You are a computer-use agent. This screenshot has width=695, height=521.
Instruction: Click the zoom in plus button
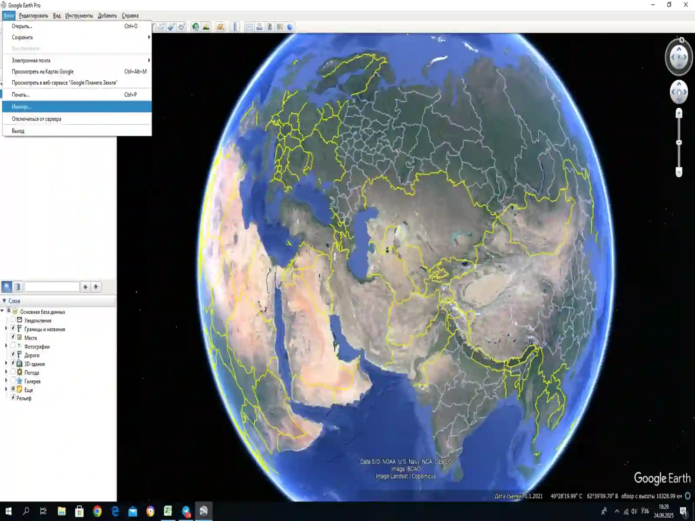click(679, 113)
